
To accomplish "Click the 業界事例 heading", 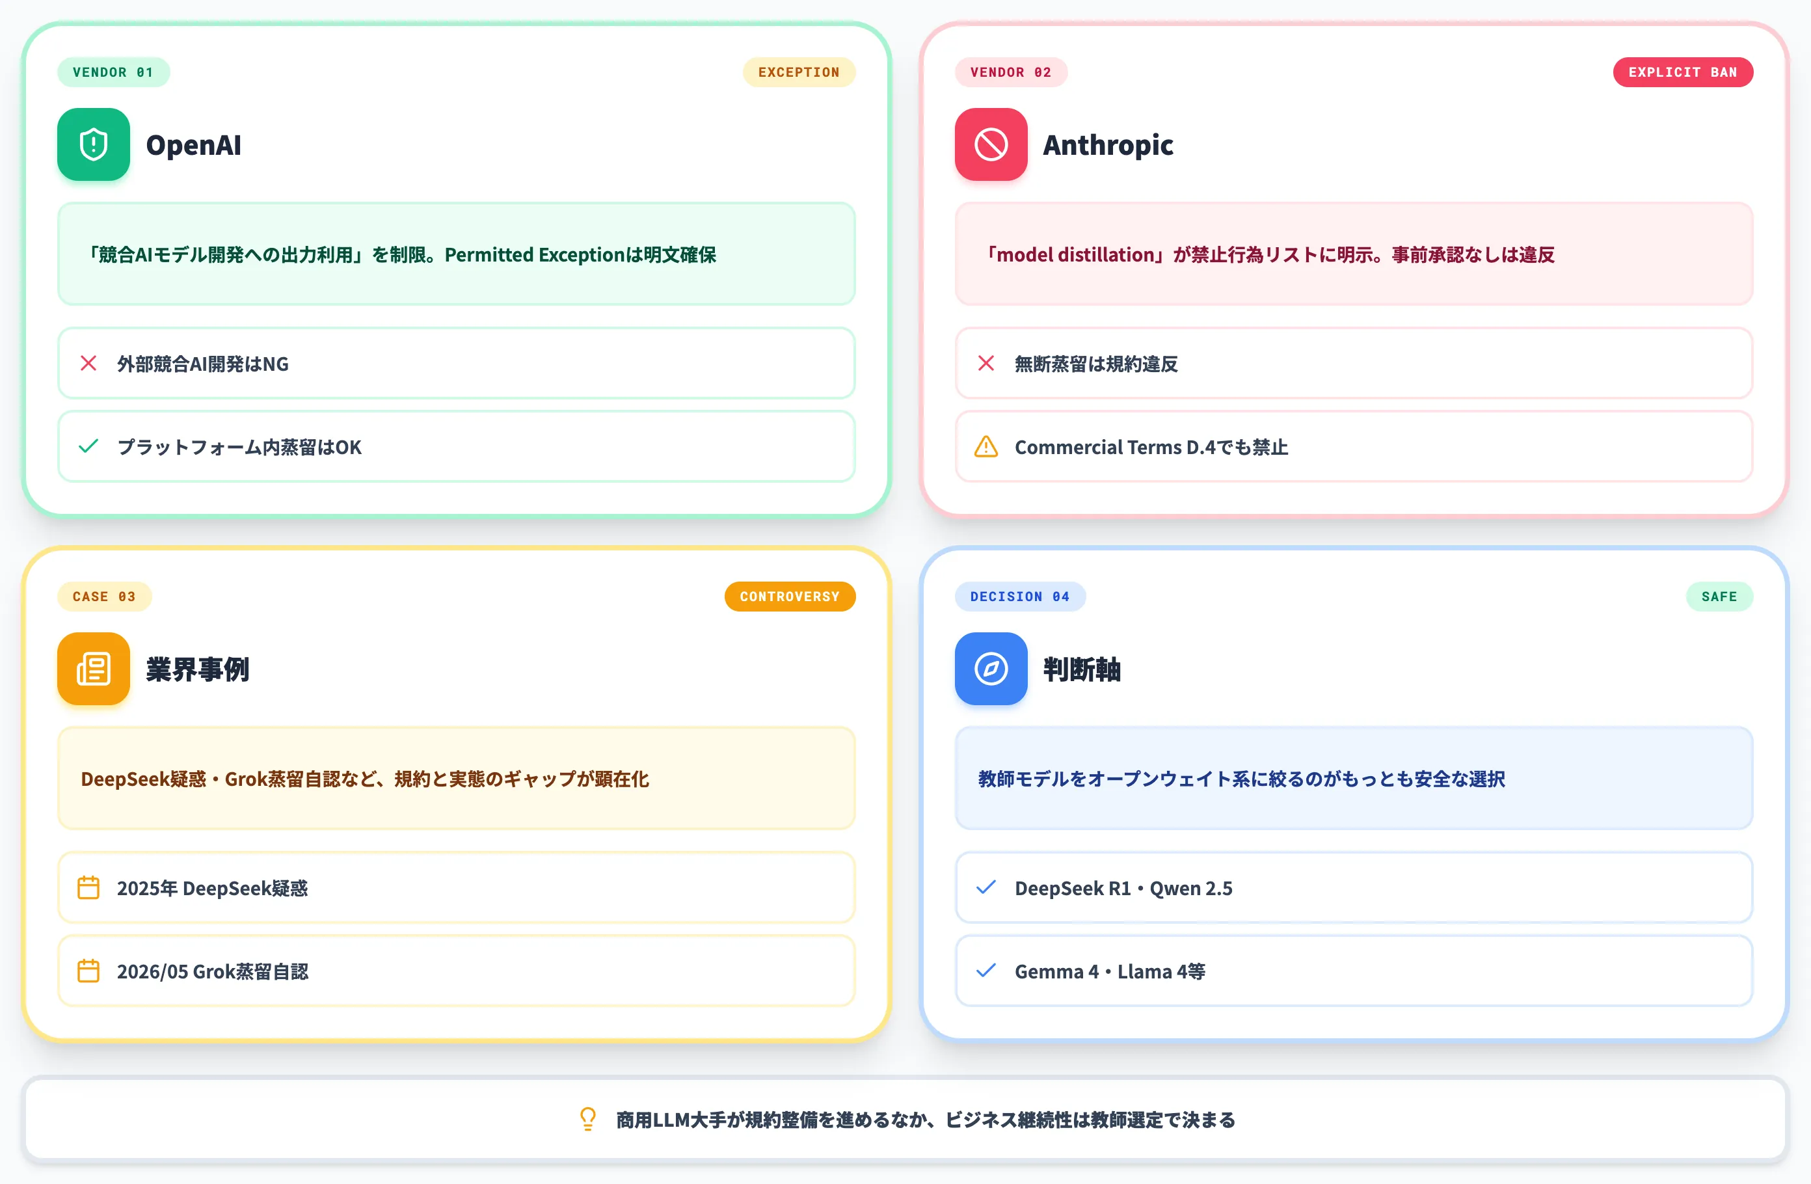I will 197,669.
